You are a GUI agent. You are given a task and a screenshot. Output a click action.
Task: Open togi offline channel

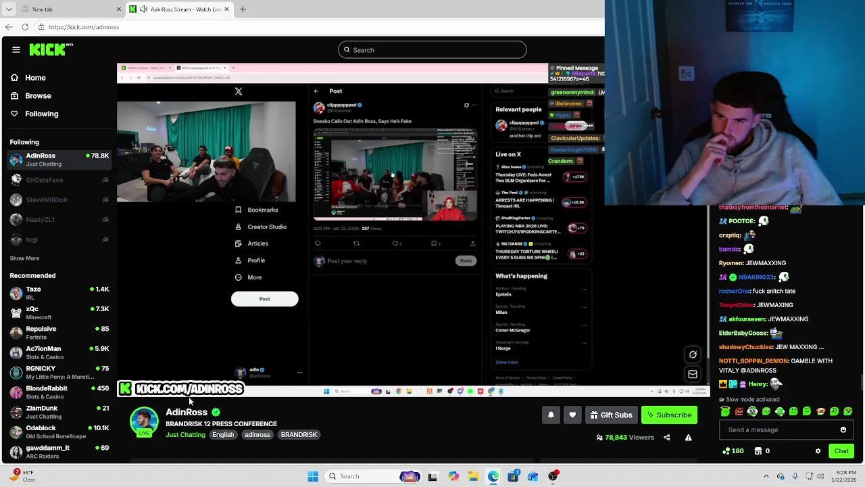(x=59, y=239)
